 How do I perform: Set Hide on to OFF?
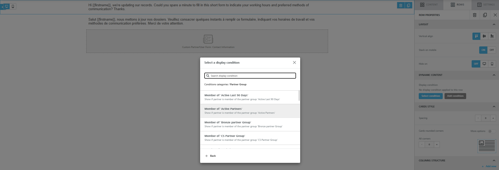click(476, 64)
